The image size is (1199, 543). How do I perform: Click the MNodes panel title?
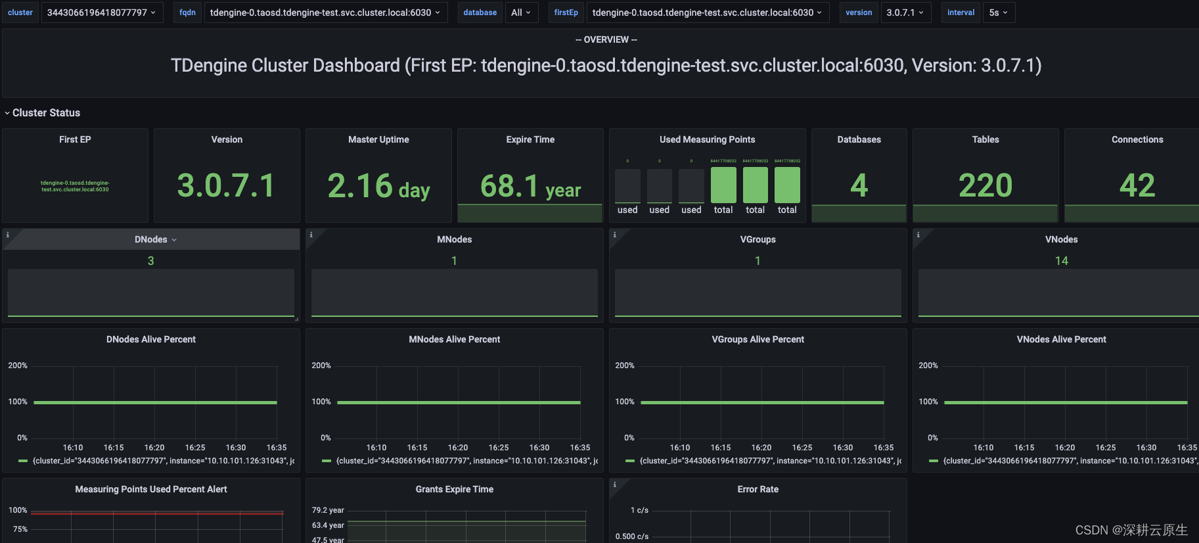pyautogui.click(x=455, y=239)
